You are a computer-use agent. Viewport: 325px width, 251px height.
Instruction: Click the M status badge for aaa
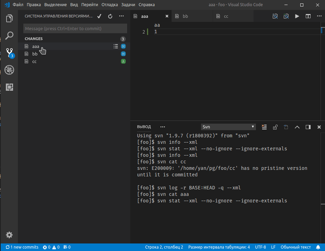point(123,46)
